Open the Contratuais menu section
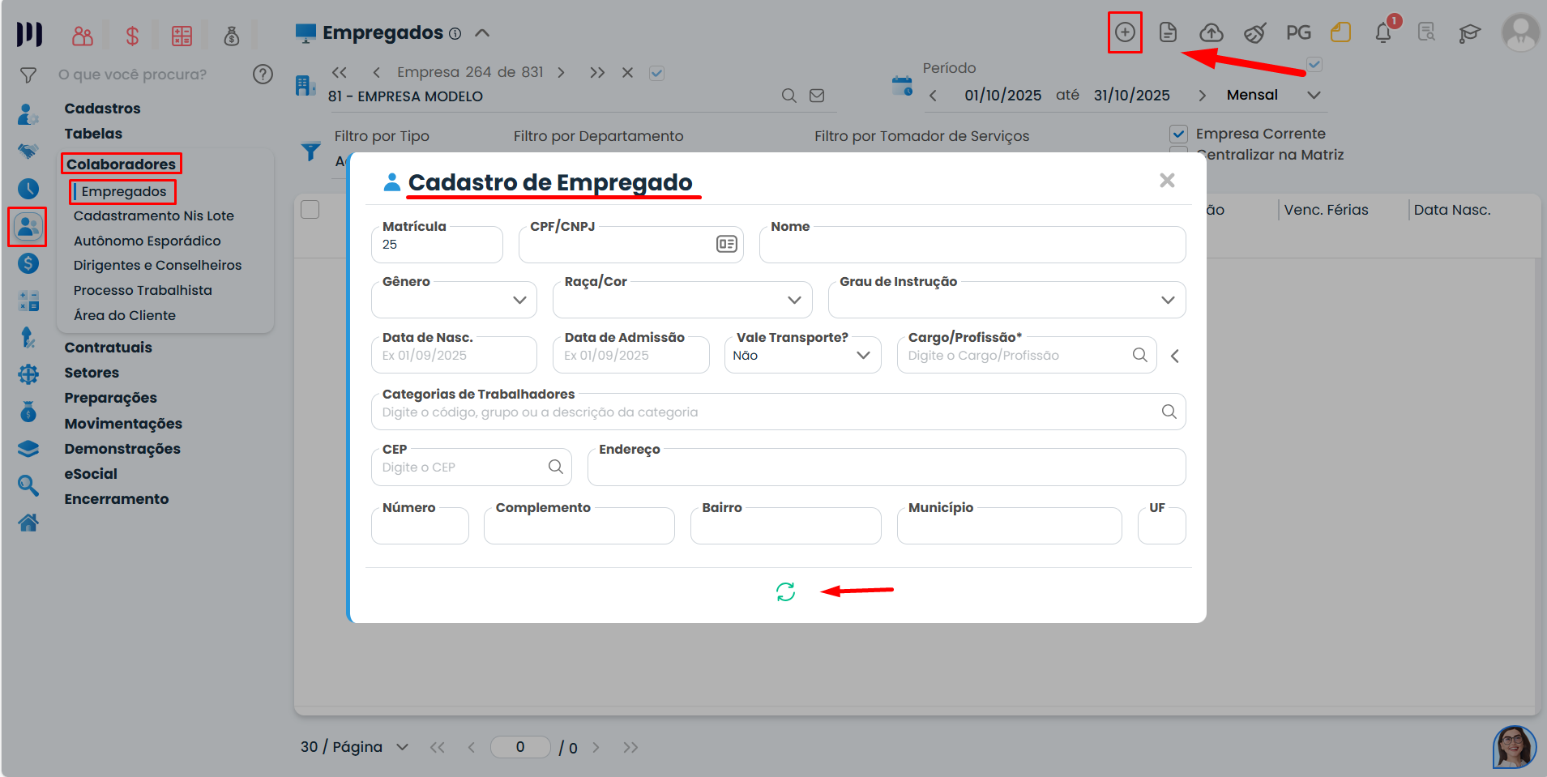 tap(109, 348)
